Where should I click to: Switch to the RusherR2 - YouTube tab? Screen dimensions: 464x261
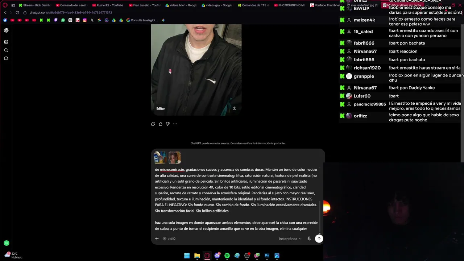[108, 5]
